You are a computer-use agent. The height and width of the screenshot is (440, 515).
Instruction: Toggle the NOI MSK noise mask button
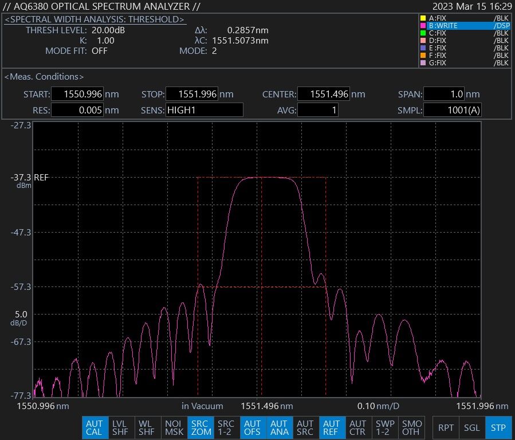(x=174, y=427)
